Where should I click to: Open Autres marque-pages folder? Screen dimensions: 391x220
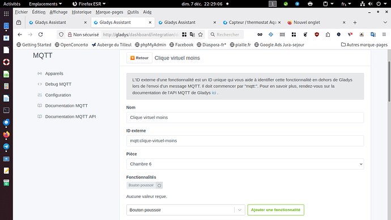click(364, 45)
